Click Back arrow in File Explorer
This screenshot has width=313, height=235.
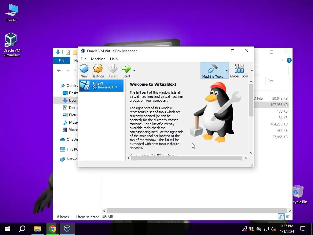(59, 70)
